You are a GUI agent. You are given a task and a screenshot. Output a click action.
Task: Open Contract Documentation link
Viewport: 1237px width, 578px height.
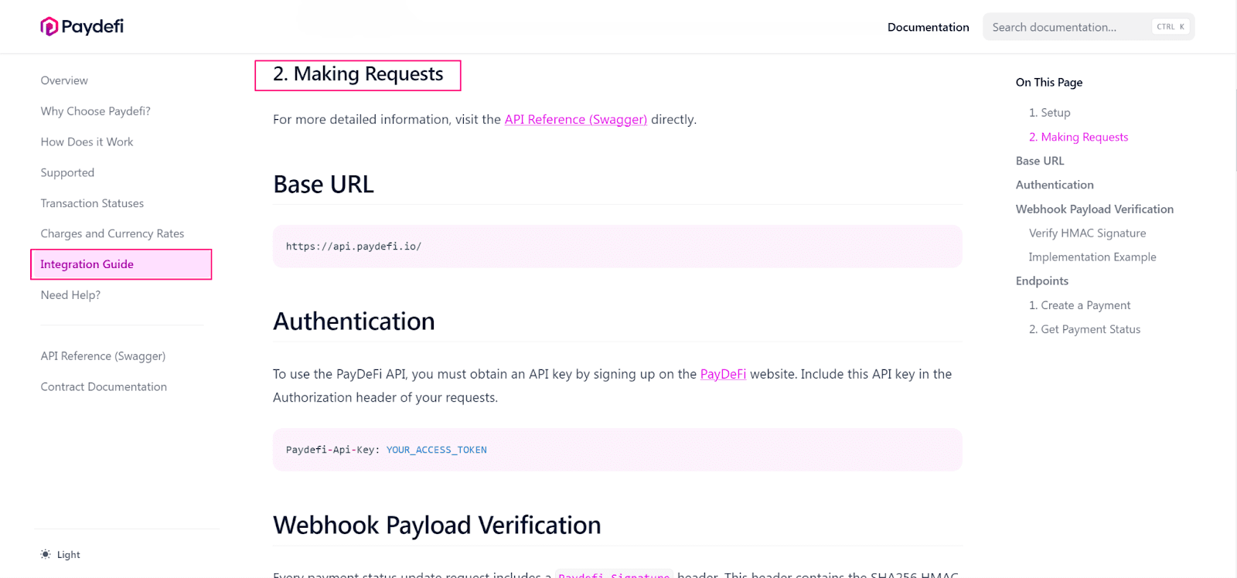tap(104, 387)
